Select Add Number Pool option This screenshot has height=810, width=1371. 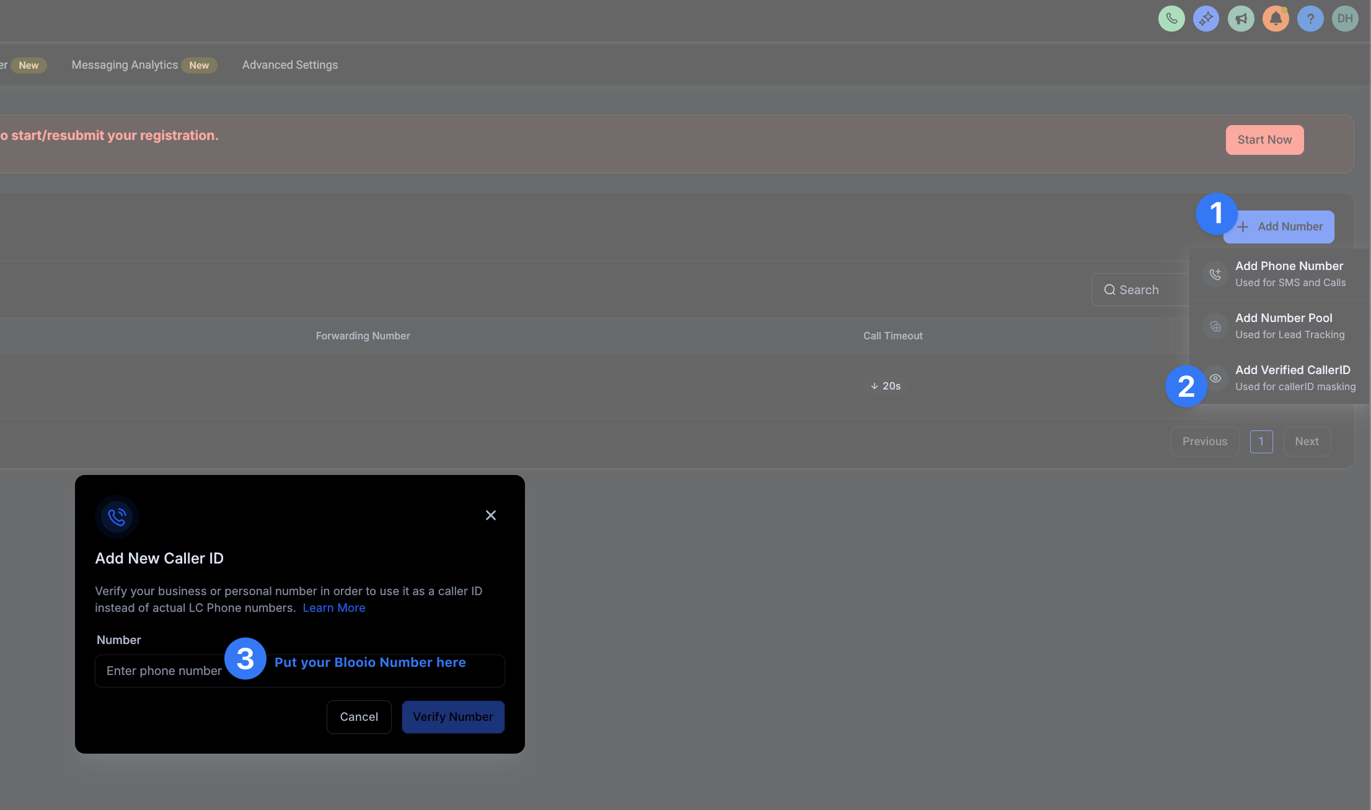click(x=1279, y=326)
